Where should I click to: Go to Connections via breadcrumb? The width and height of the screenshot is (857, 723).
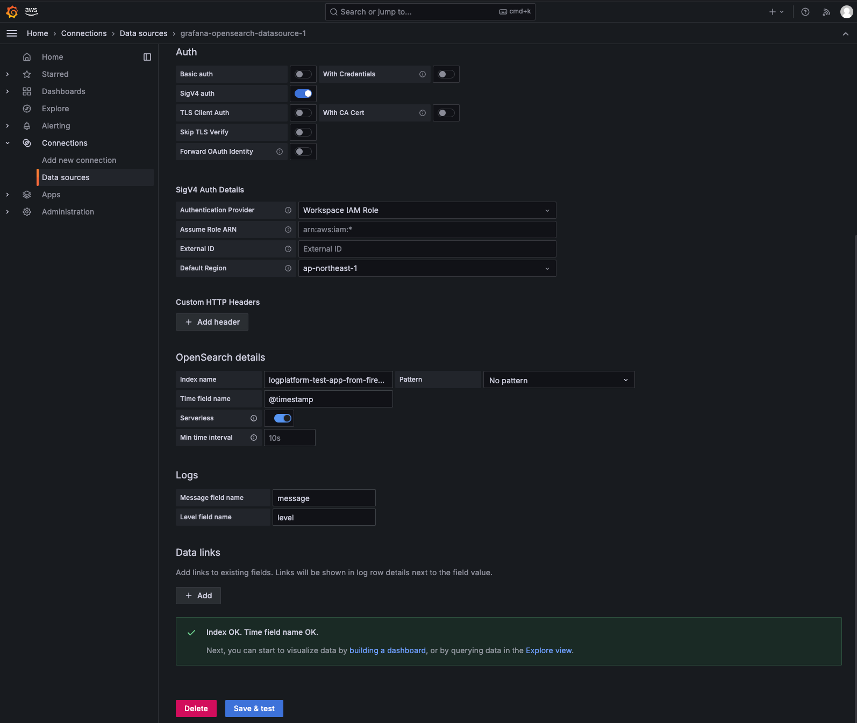coord(84,33)
